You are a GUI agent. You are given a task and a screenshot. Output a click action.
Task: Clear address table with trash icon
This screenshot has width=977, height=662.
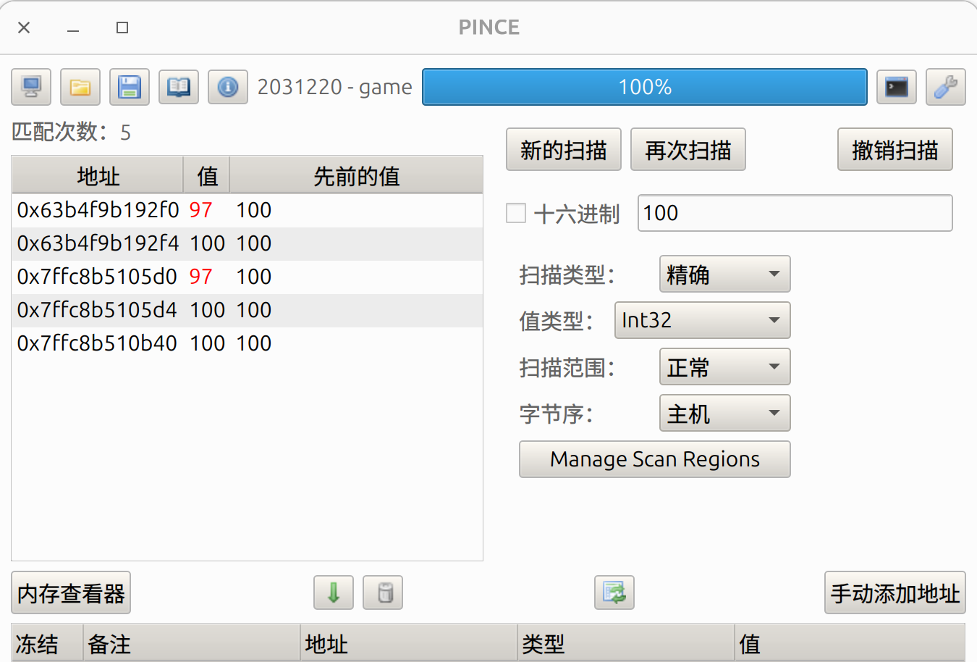[x=383, y=593]
